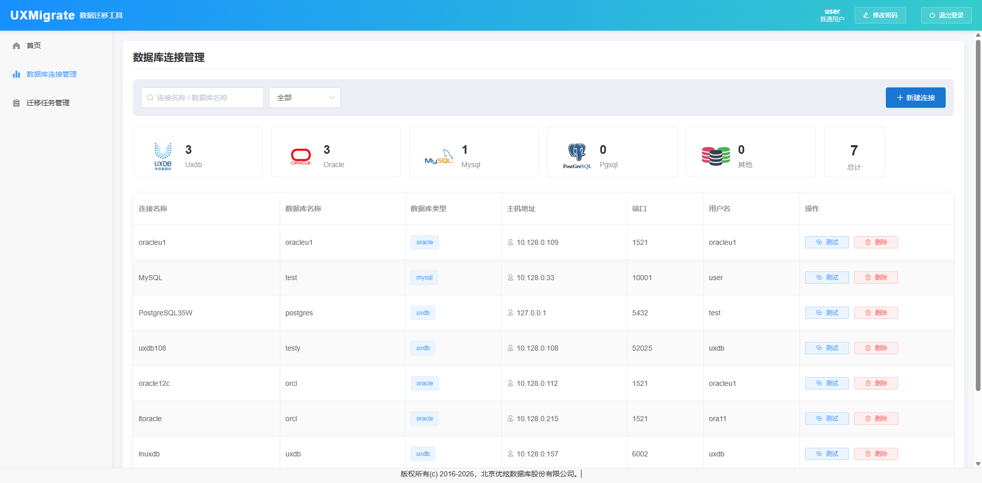Click the home icon beside 首页
This screenshot has width=982, height=483.
16,45
